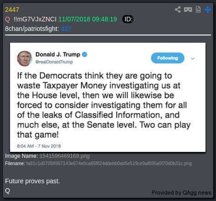
Task: Click Donald Trump's round profile avatar
Action: point(25,59)
